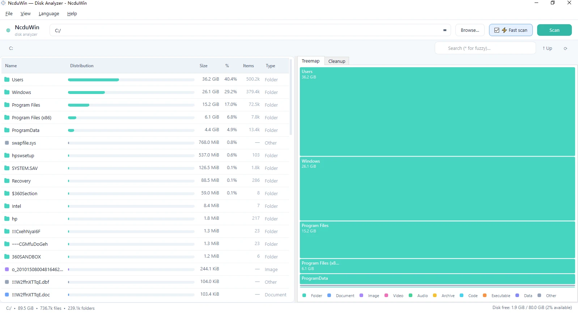The height and width of the screenshot is (313, 578).
Task: Toggle the Fast scan checkbox
Action: point(497,30)
